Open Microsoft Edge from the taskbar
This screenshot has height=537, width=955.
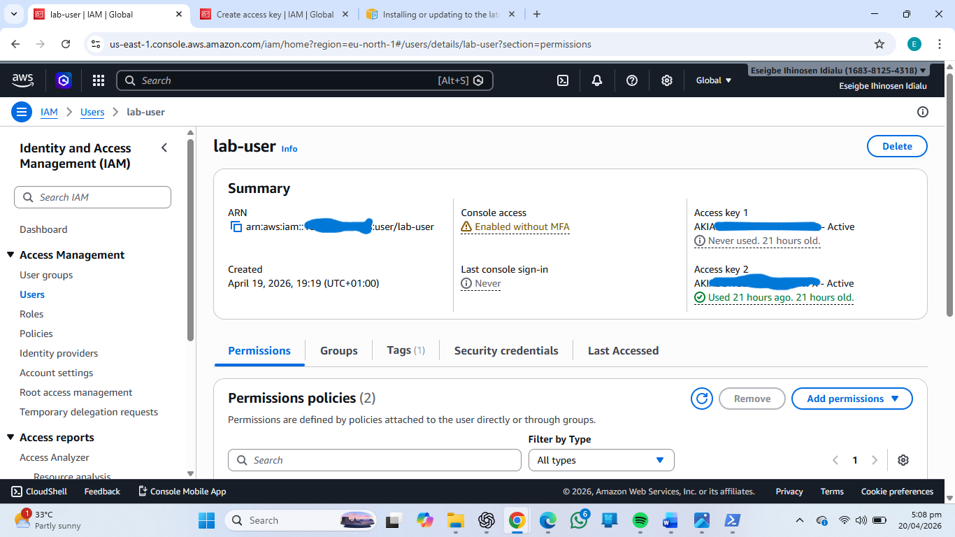(548, 520)
